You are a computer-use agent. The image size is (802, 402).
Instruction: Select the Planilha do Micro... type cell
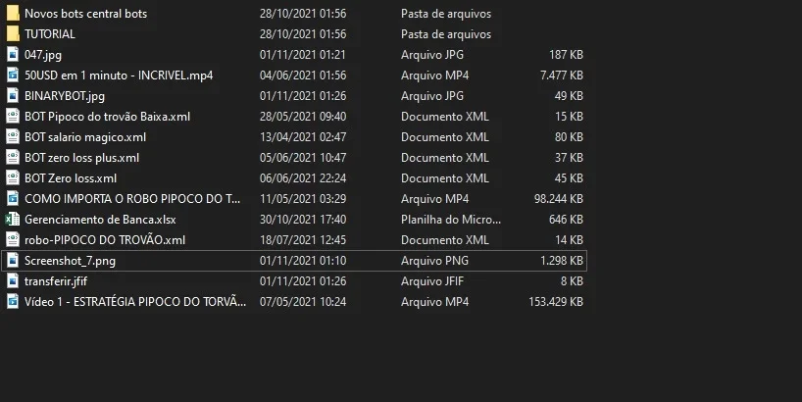pos(451,219)
